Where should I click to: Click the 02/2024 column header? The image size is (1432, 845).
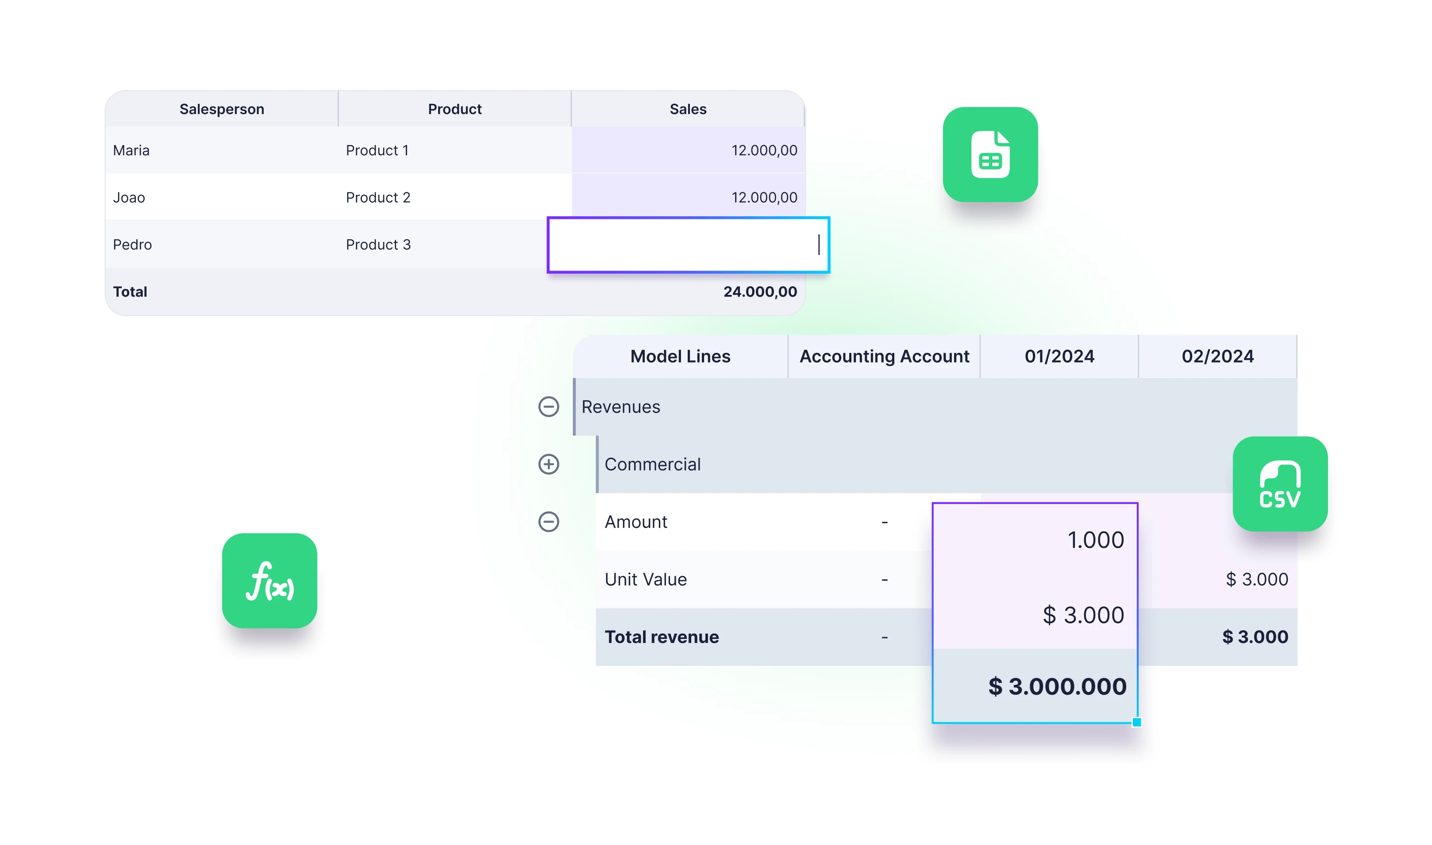click(x=1217, y=356)
